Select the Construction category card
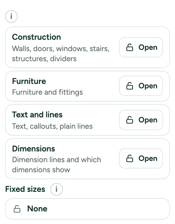The image size is (175, 224). pyautogui.click(x=87, y=47)
